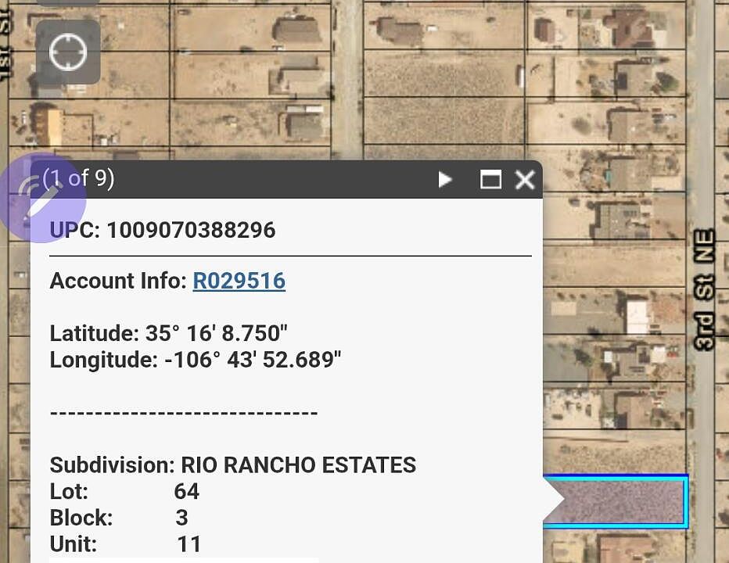Click the longitude value -106° 43' 52.689"

coord(253,360)
